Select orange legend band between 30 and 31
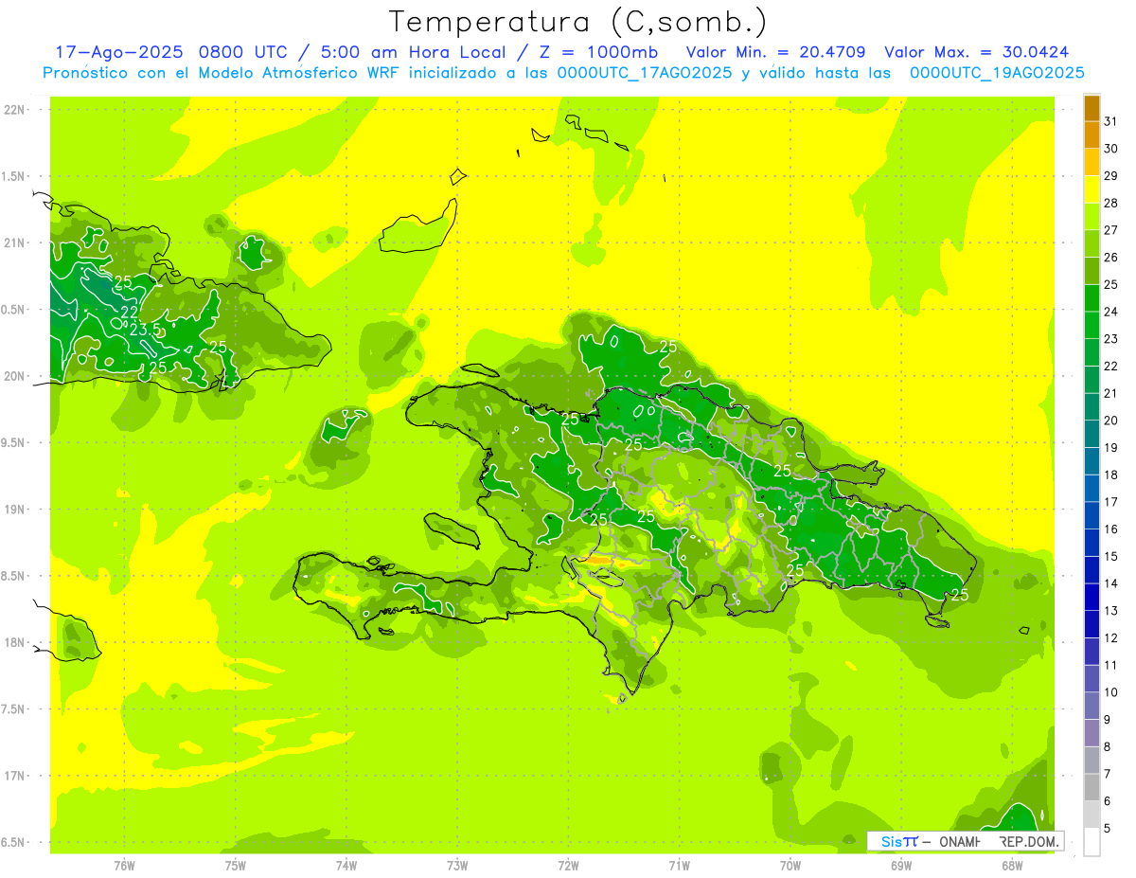 pos(1092,134)
